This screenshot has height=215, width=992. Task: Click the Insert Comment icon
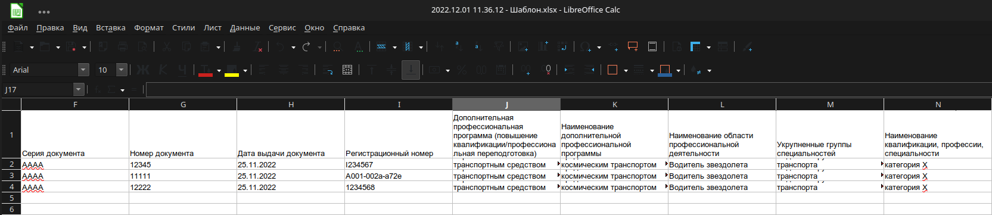[x=633, y=46]
